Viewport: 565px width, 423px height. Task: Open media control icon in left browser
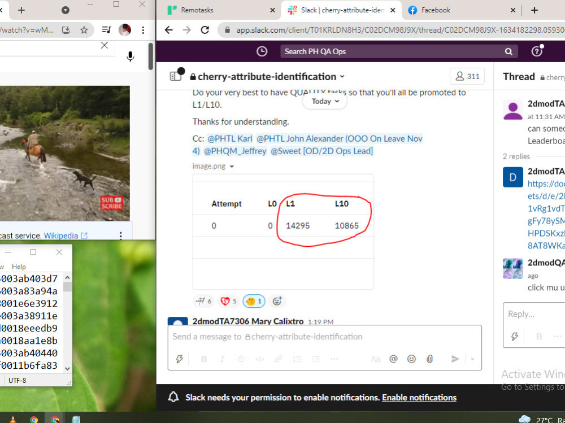coord(106,30)
